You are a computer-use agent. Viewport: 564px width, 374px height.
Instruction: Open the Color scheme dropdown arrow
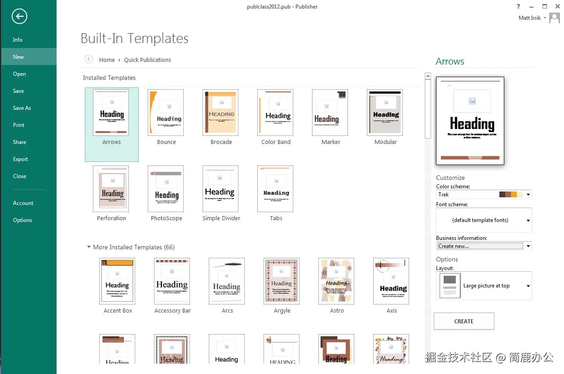528,195
